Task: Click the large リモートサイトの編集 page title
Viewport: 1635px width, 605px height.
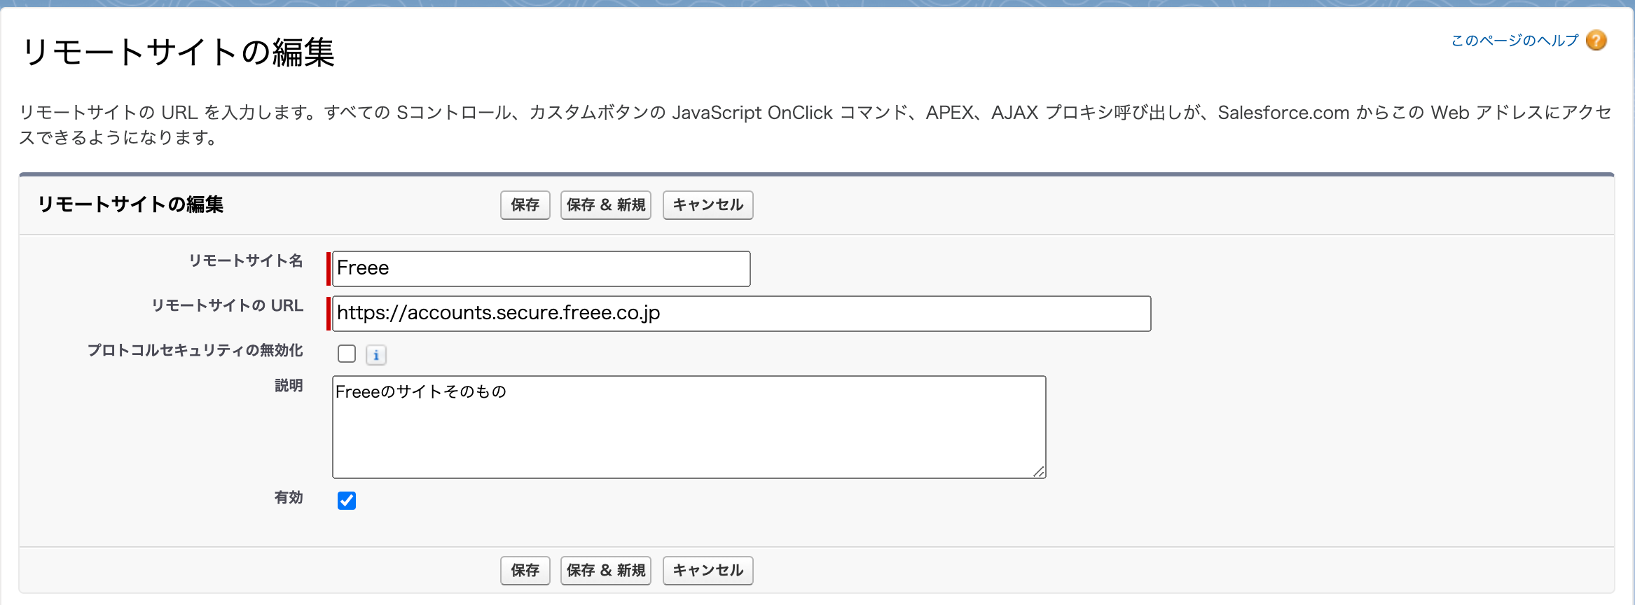Action: click(x=179, y=53)
